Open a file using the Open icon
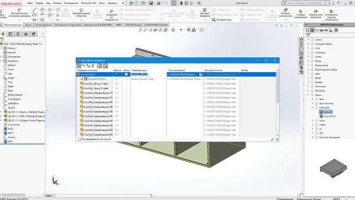Image resolution: width=355 pixels, height=200 pixels. click(x=143, y=3)
